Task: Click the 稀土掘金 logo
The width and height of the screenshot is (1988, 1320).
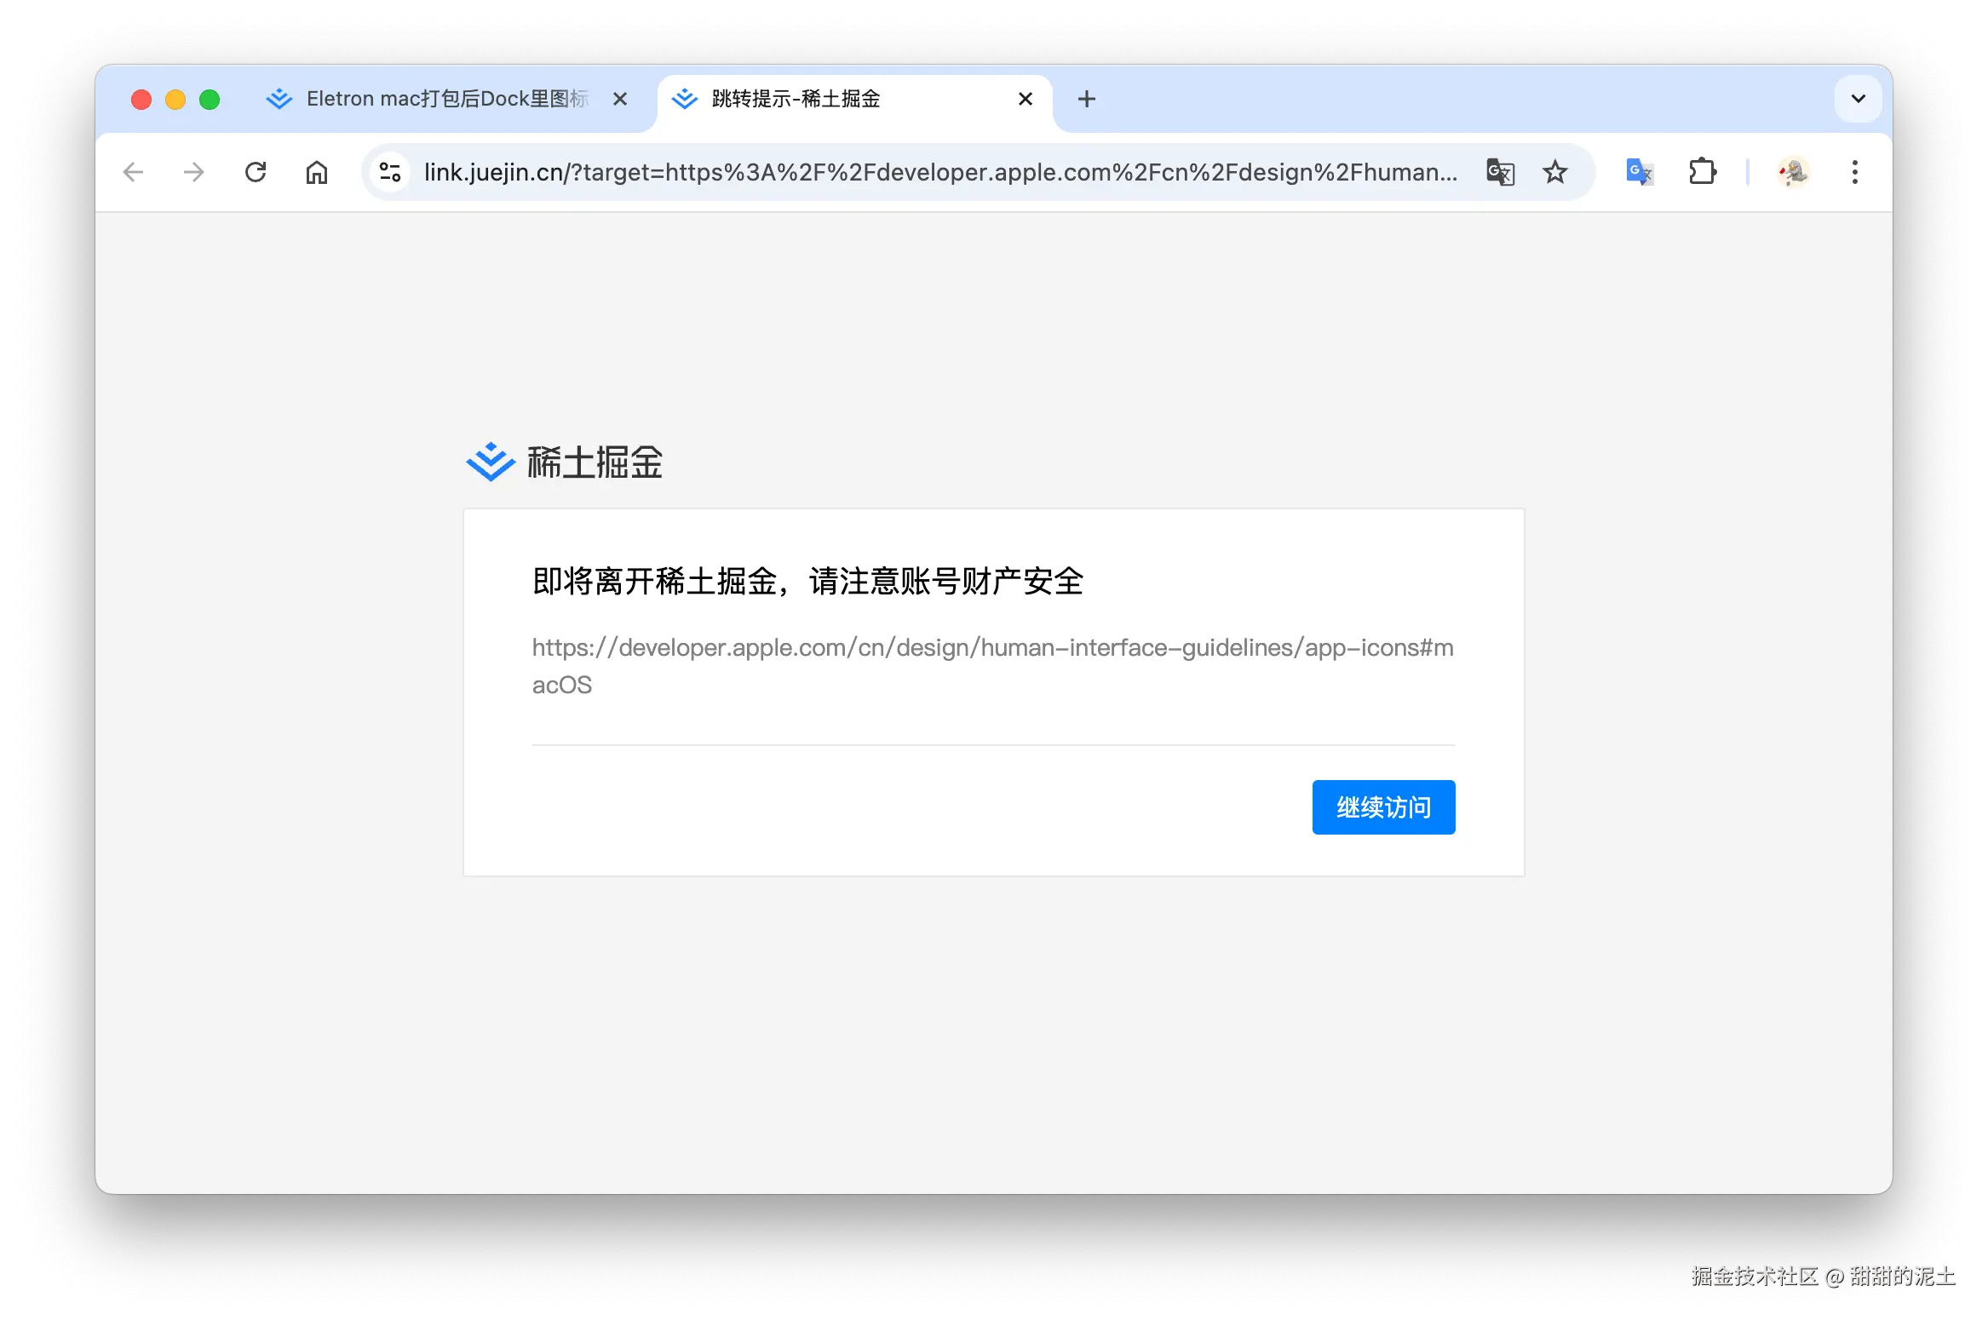Action: [x=564, y=462]
